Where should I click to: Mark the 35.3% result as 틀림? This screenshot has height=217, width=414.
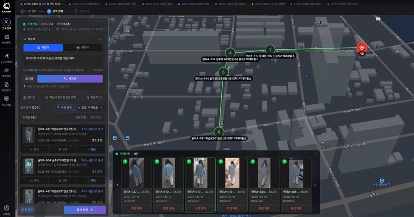[34, 149]
